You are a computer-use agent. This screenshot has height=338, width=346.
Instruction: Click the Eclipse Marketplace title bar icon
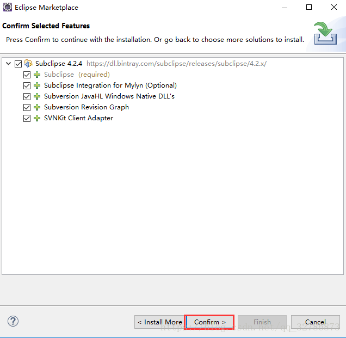click(8, 7)
